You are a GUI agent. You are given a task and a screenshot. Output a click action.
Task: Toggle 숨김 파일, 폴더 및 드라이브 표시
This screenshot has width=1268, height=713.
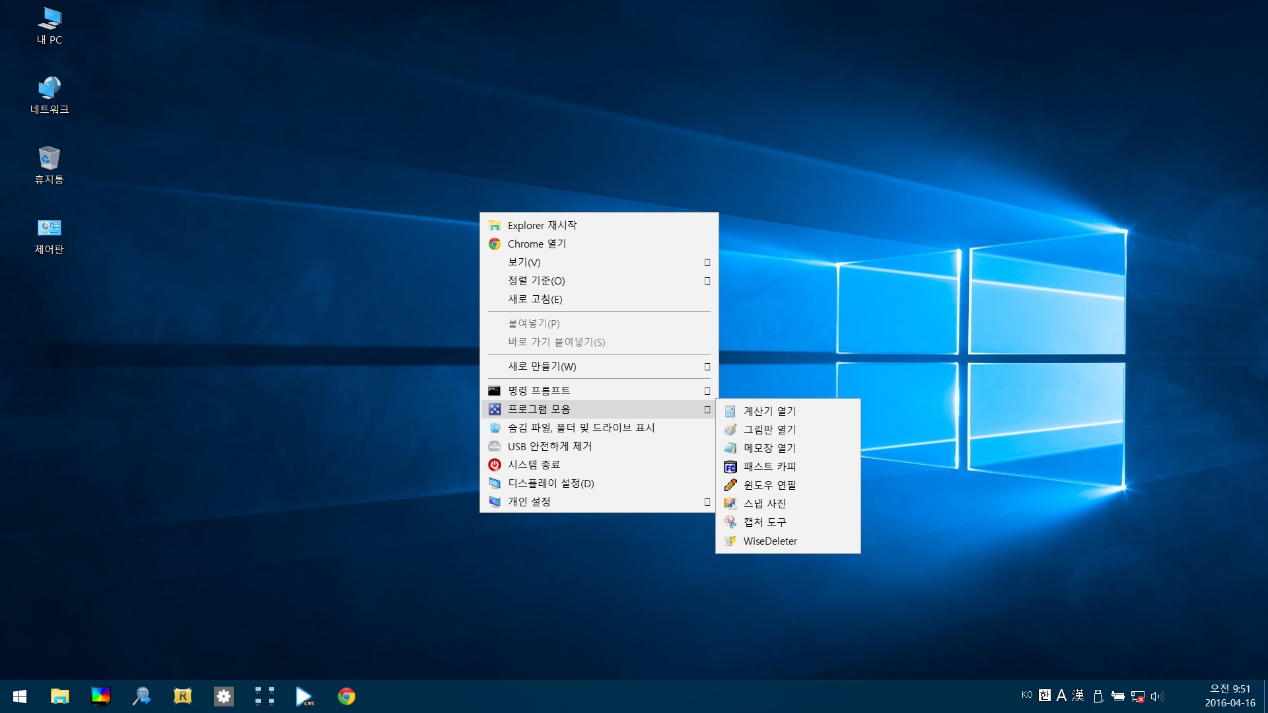pyautogui.click(x=599, y=428)
